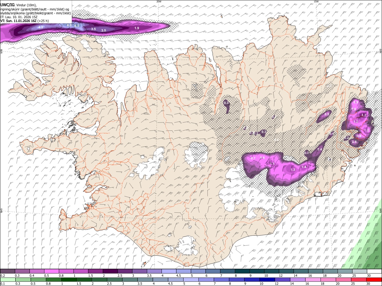Click the bright red bottom-row swatch labeled 30

click(x=374, y=279)
